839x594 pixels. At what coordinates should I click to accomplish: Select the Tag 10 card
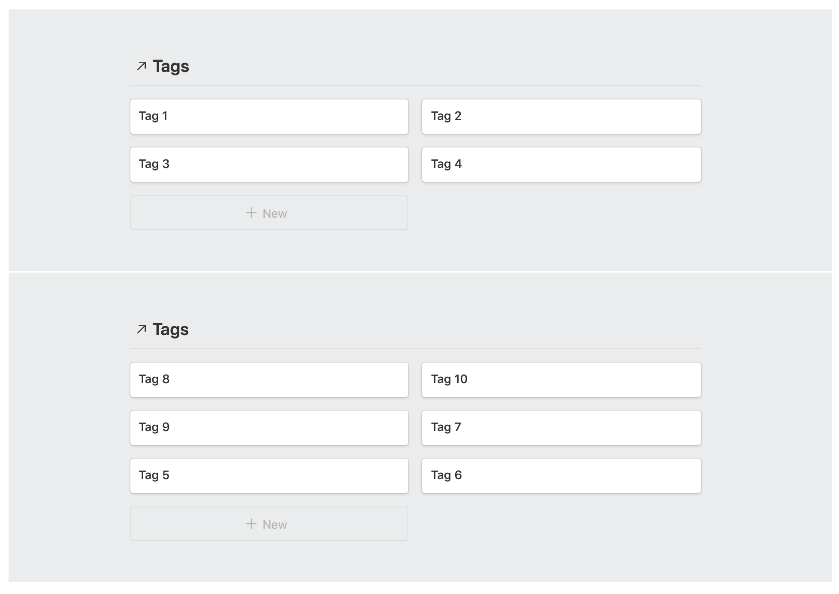(561, 380)
